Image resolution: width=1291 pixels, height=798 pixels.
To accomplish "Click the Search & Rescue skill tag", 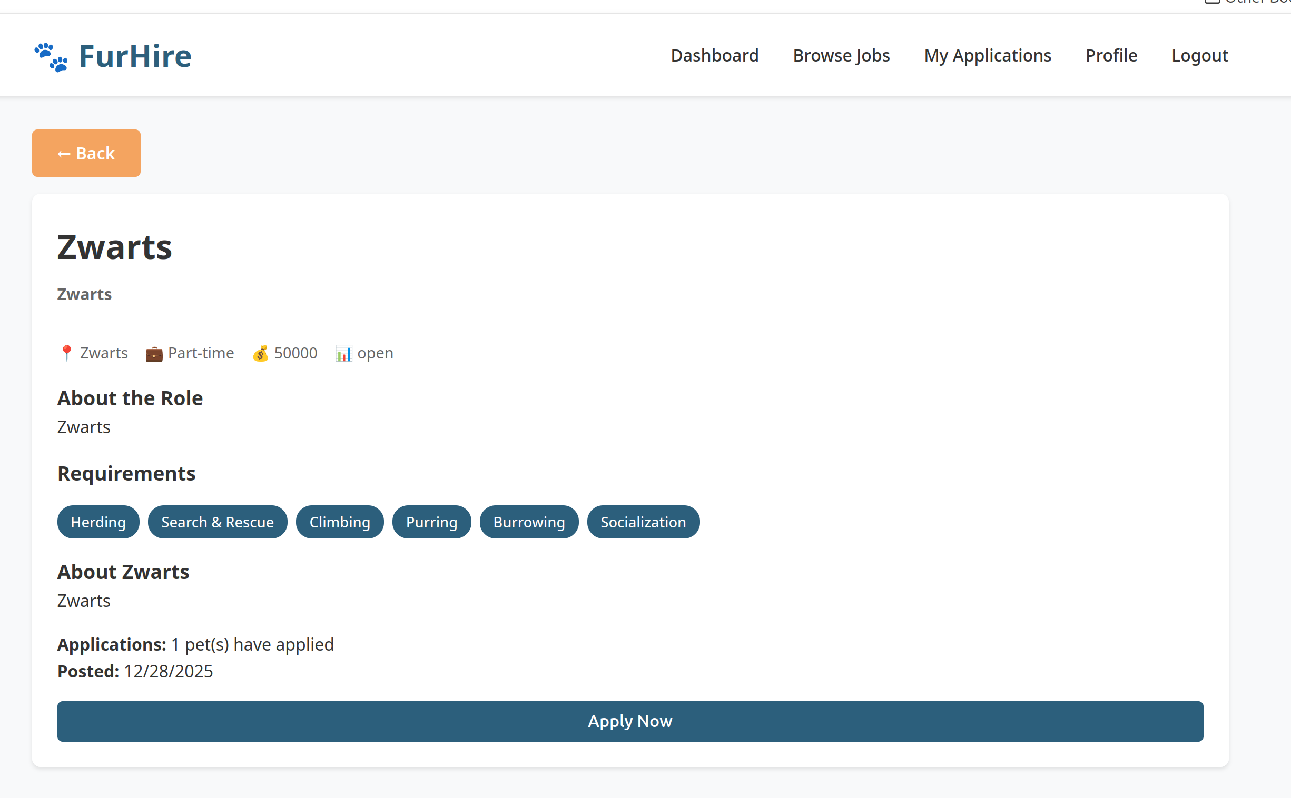I will 218,522.
